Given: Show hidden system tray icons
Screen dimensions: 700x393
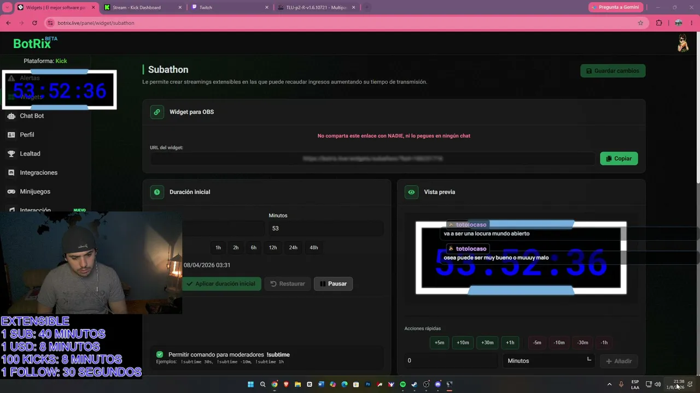Looking at the screenshot, I should click(x=609, y=384).
